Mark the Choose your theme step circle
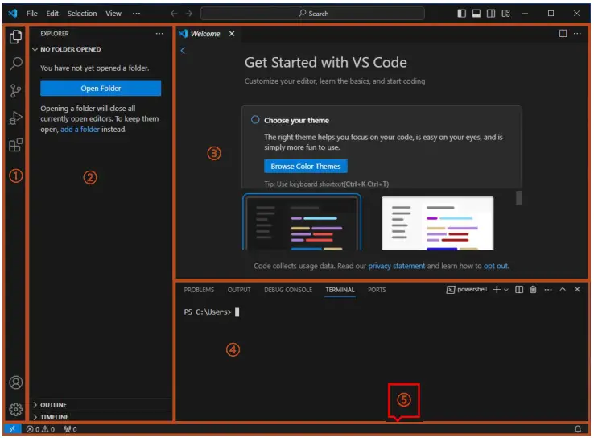This screenshot has height=438, width=594. point(255,120)
